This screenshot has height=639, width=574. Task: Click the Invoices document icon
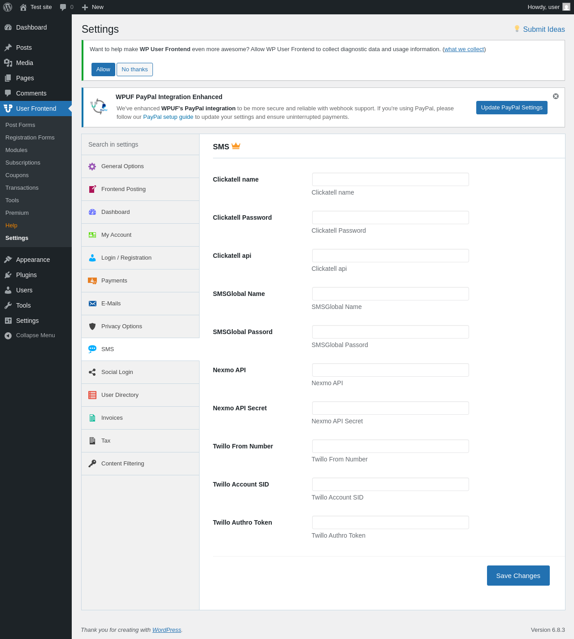click(92, 418)
